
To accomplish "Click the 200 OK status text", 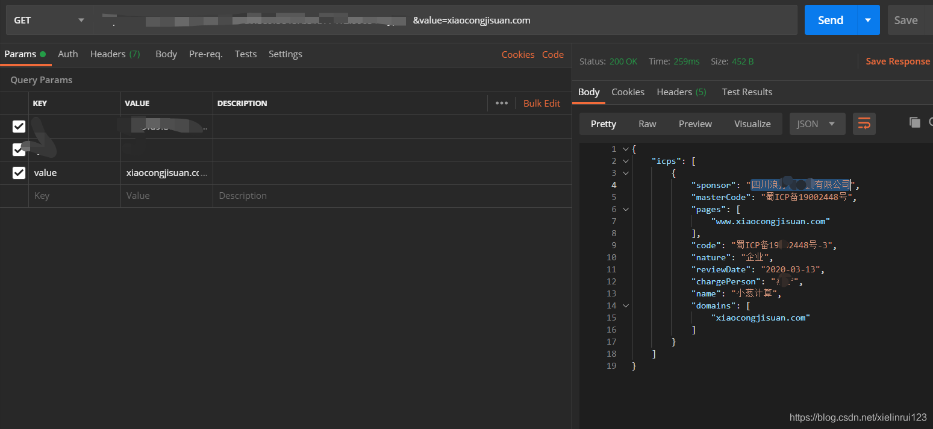I will tap(623, 61).
